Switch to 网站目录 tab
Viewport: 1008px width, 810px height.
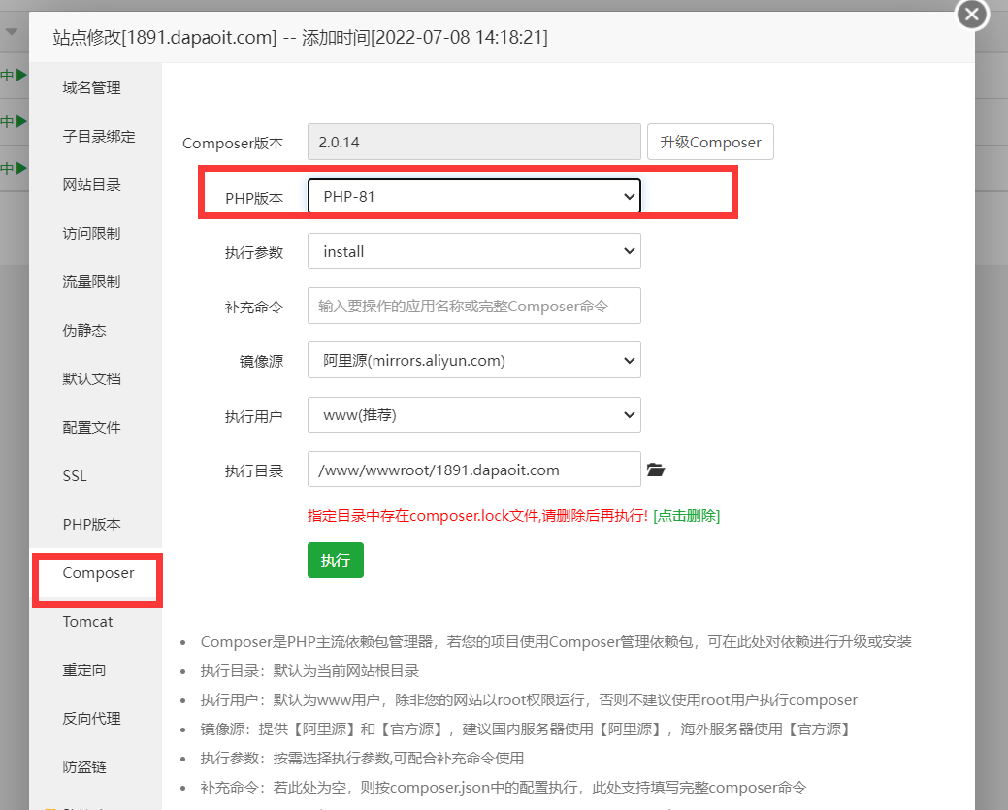pos(92,185)
